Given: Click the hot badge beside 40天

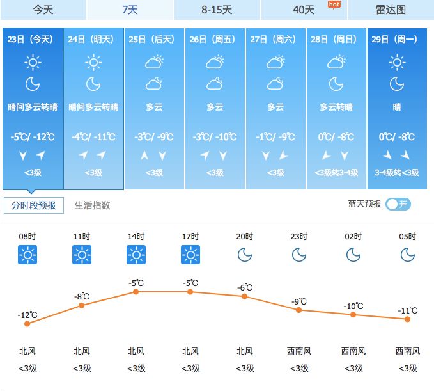Looking at the screenshot, I should pos(334,4).
